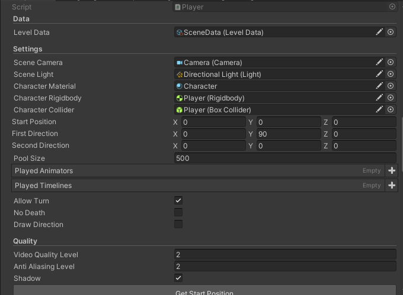Click the Video Quality Level label
403x295 pixels.
(46, 255)
